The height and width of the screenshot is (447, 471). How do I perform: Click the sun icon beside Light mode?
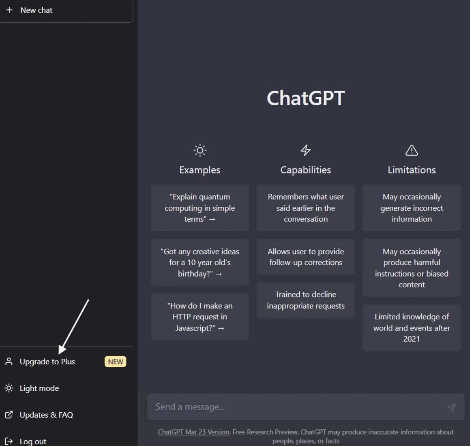click(9, 388)
